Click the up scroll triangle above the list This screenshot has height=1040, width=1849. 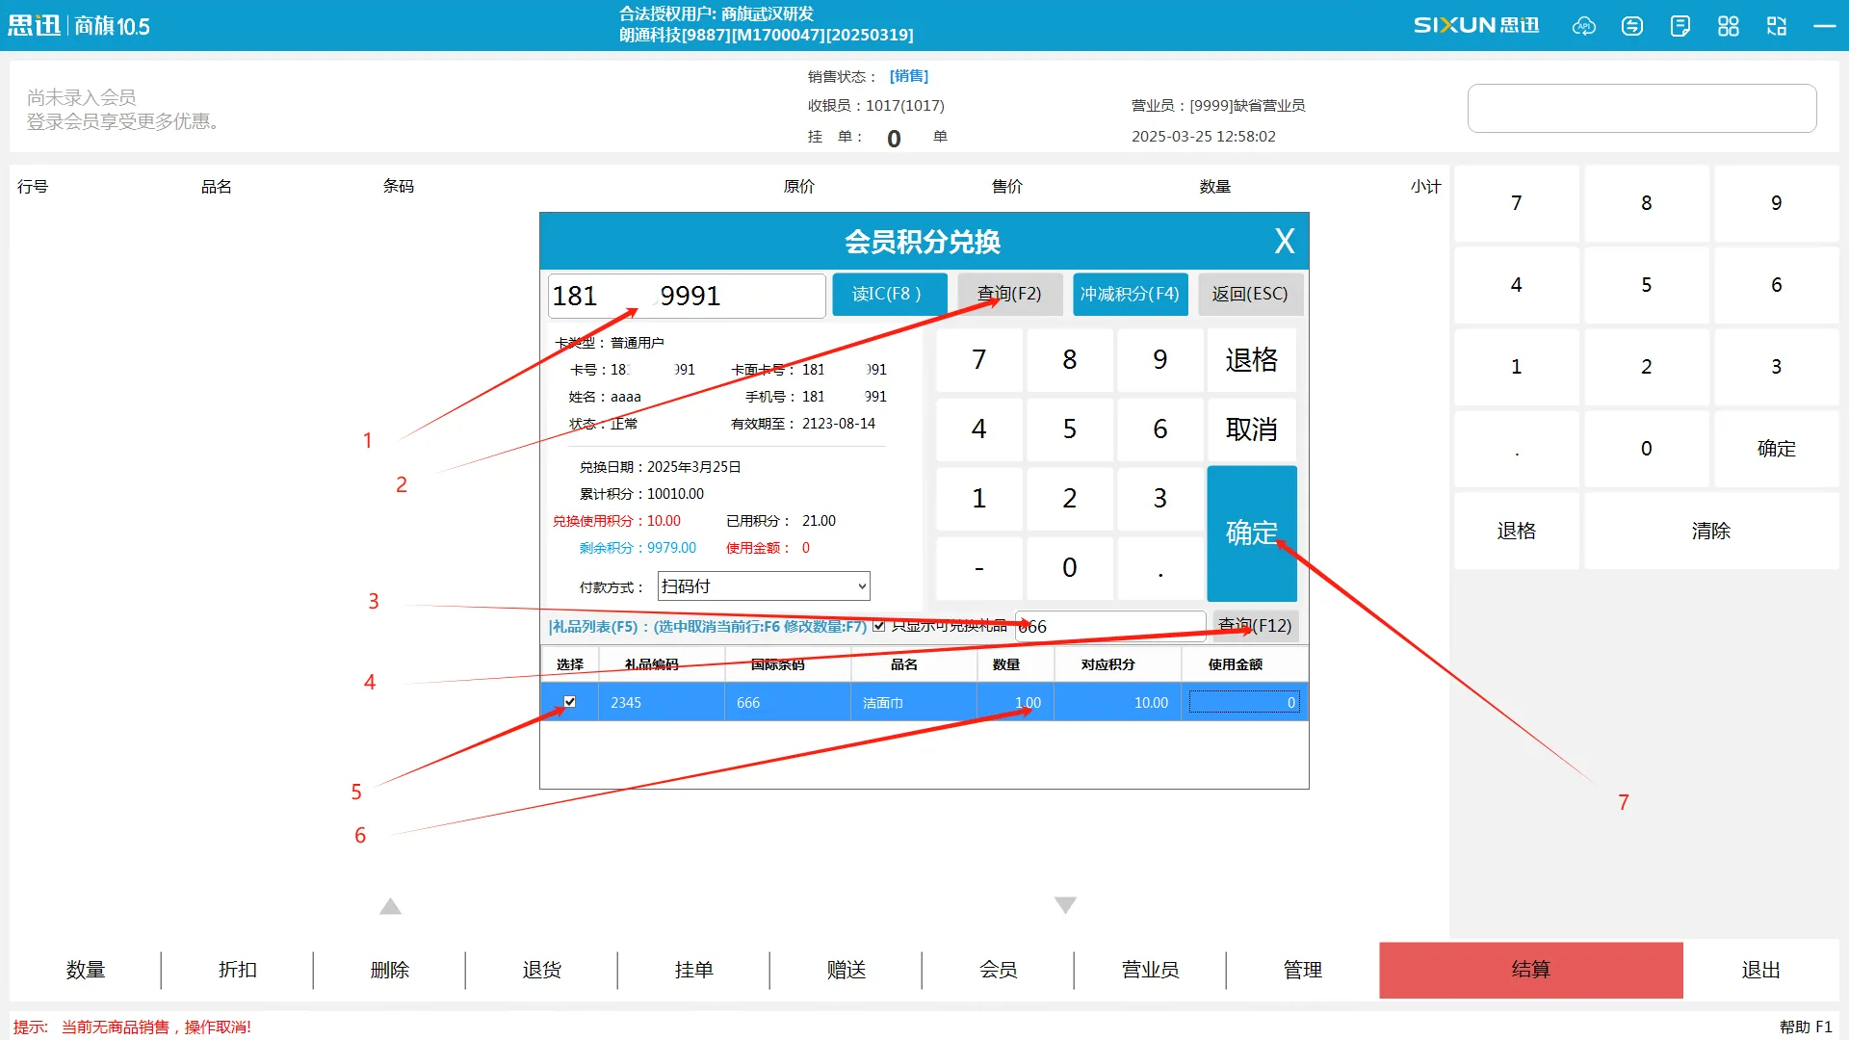point(390,905)
